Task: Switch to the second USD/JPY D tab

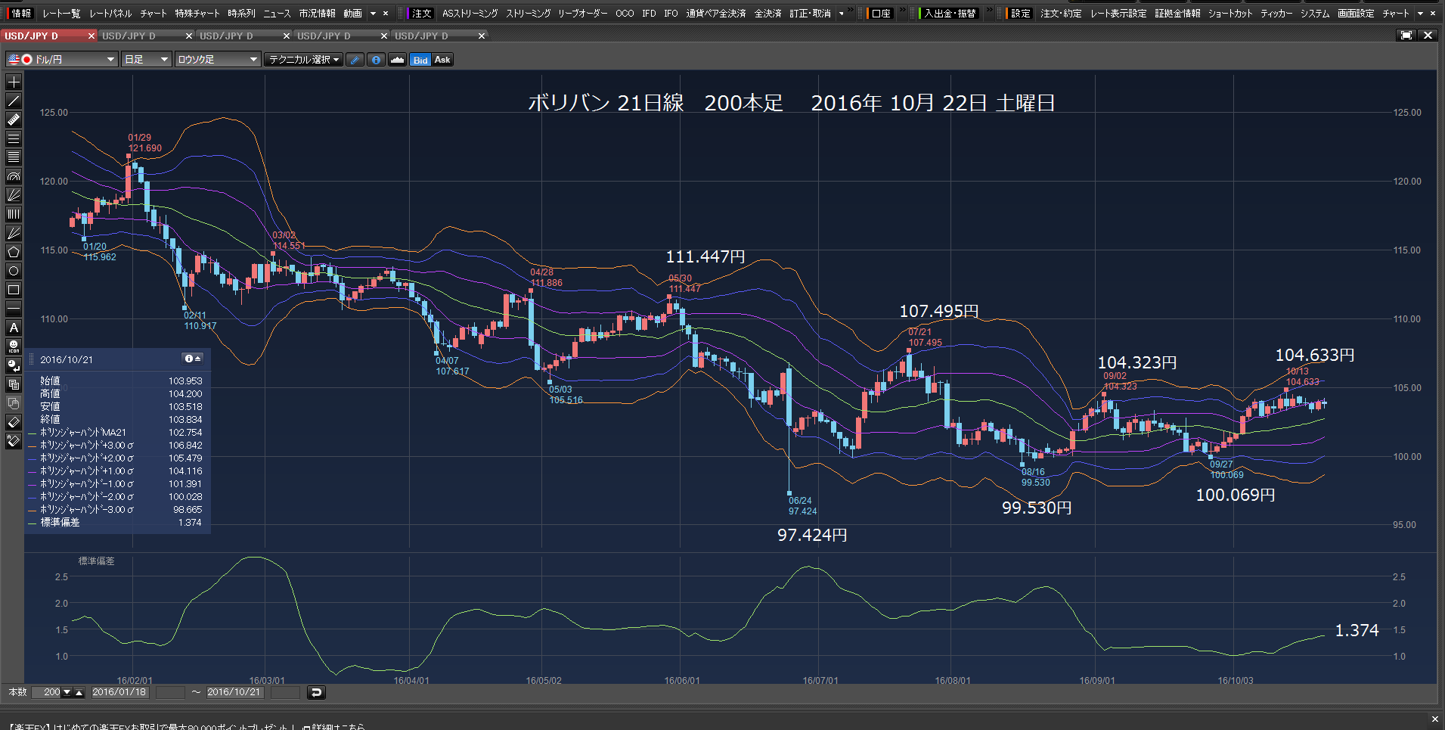Action: tap(144, 36)
